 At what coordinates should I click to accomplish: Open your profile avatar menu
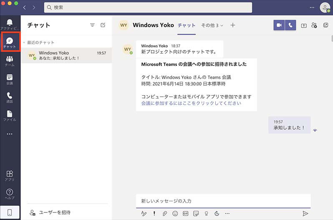point(325,8)
